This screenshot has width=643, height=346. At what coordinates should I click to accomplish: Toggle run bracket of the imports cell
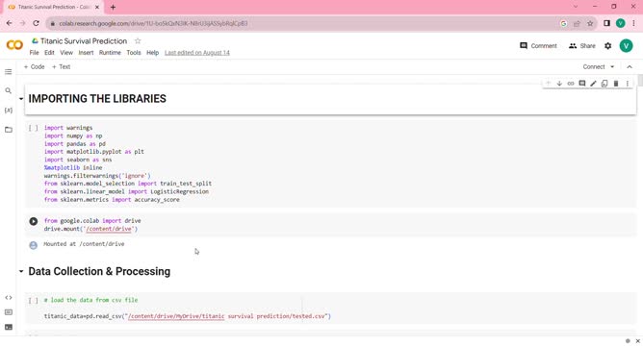(x=34, y=128)
